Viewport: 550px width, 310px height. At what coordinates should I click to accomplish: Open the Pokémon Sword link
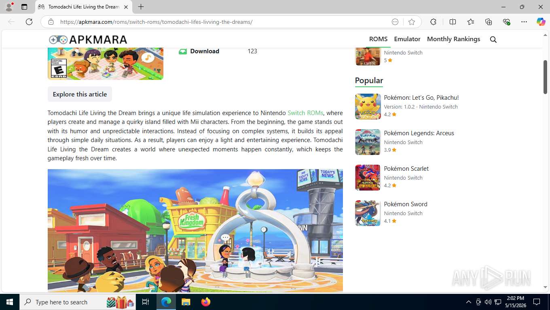pyautogui.click(x=406, y=204)
